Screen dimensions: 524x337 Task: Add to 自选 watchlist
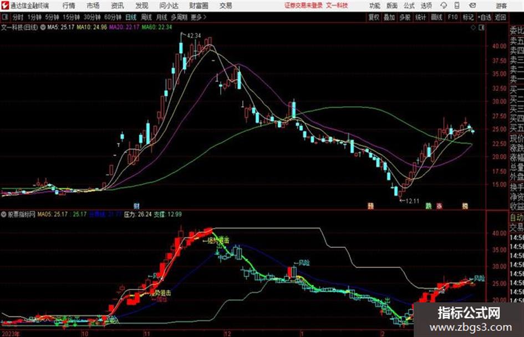point(484,17)
